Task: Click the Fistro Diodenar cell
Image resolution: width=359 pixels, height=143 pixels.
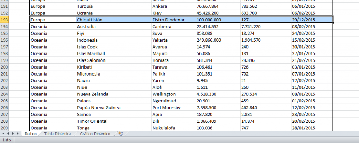Action: tap(174, 20)
